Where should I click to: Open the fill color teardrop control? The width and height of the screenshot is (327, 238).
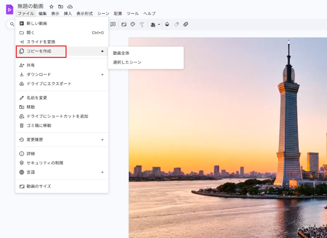tap(167, 24)
